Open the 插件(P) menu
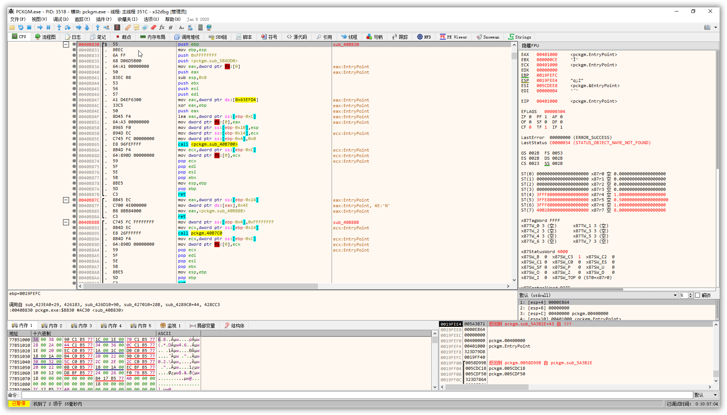 point(104,19)
